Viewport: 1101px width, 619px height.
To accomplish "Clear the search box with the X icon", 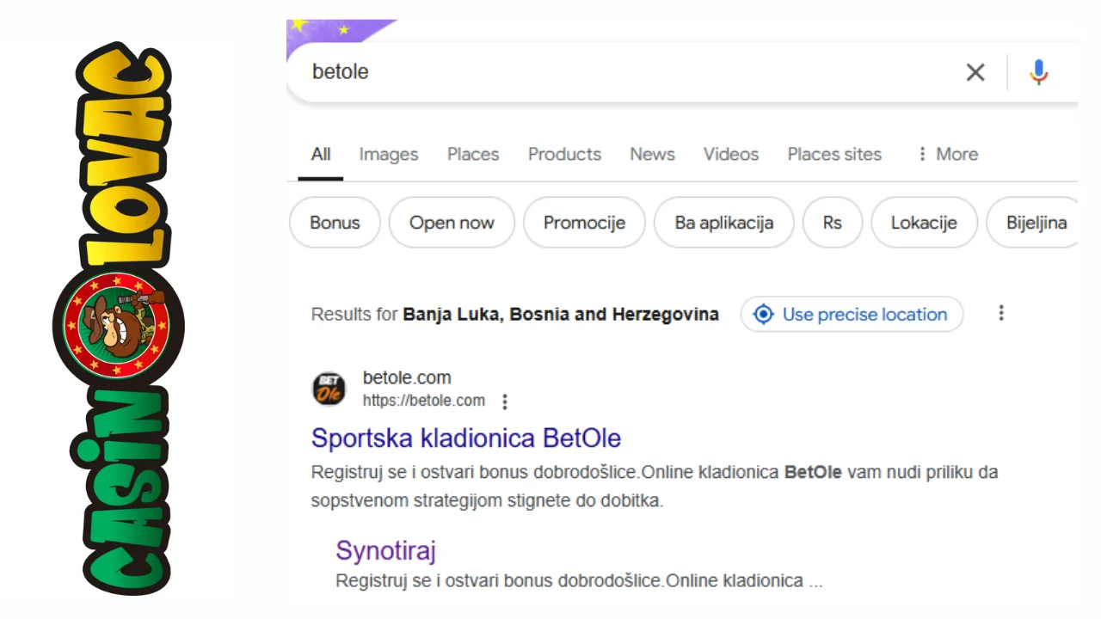I will click(975, 72).
